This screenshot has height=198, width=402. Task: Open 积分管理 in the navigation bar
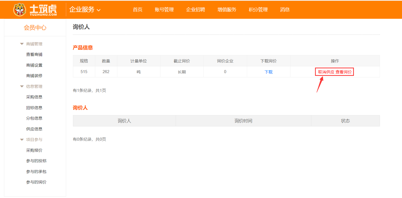pos(258,10)
